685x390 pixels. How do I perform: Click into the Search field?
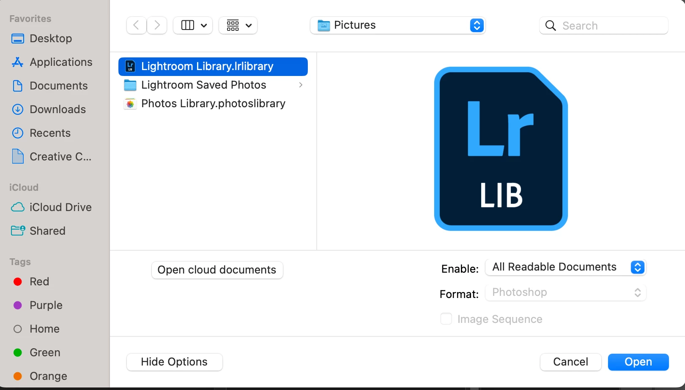click(604, 26)
